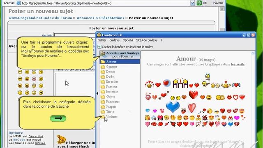Open the Favoris toolbar item
The width and height of the screenshot is (263, 148).
[x=218, y=3]
